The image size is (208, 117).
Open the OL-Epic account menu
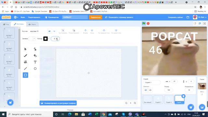click(x=200, y=17)
